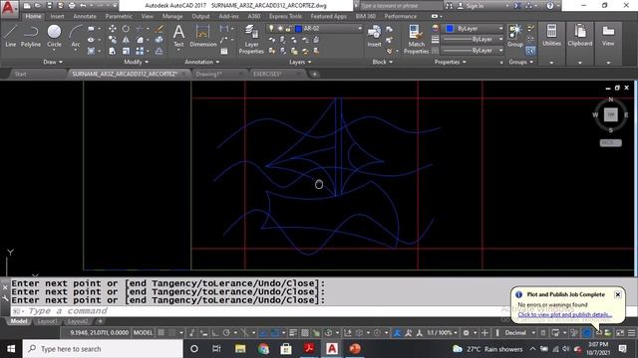This screenshot has height=358, width=638.
Task: Select the Arc draw tool
Action: (x=76, y=36)
